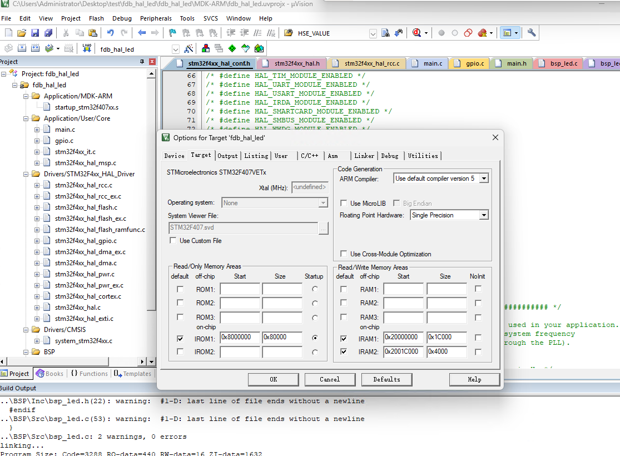Expand the main.c tree node
Viewport: 620px width, 456px height.
[37, 130]
